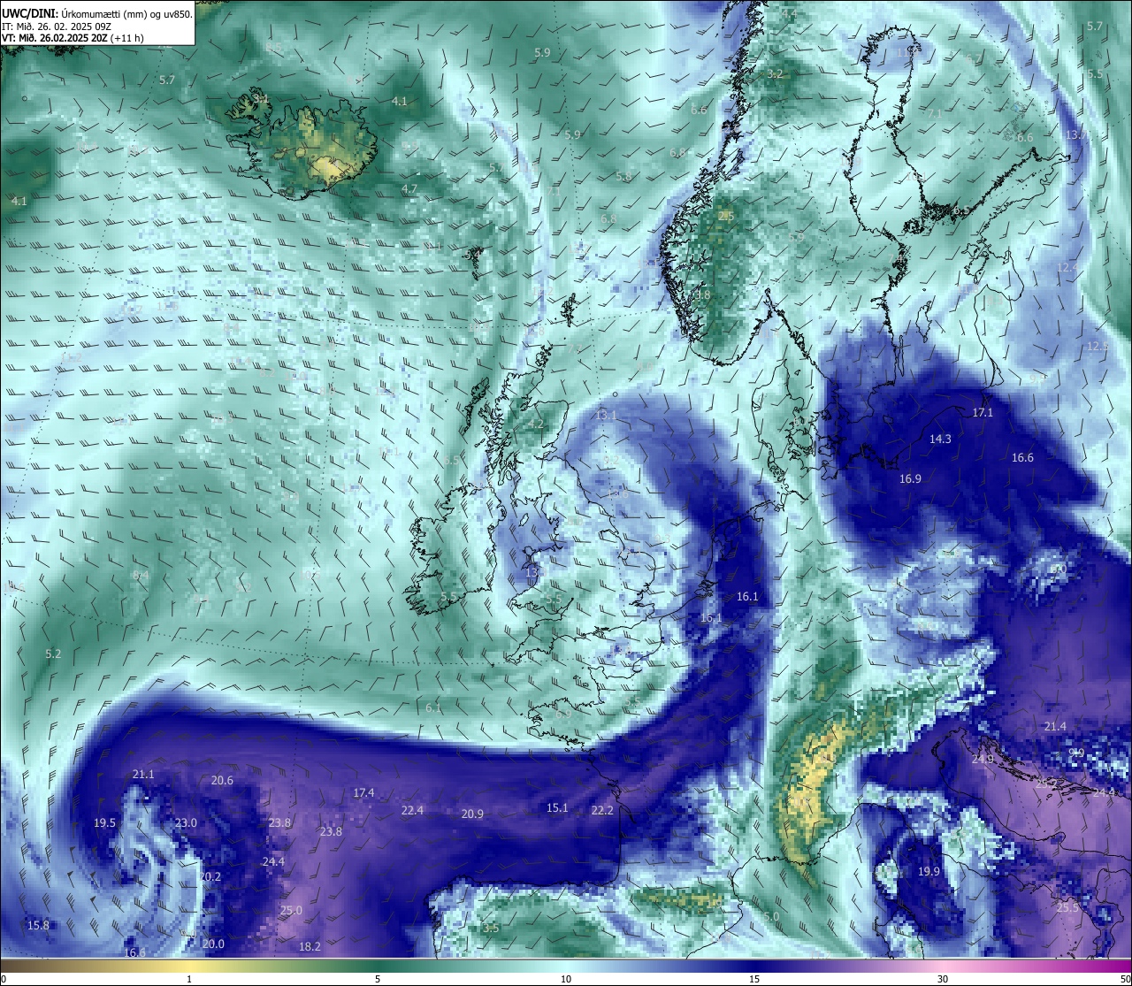The width and height of the screenshot is (1132, 986).
Task: Click the 23.0 value on the map
Action: pyautogui.click(x=186, y=823)
